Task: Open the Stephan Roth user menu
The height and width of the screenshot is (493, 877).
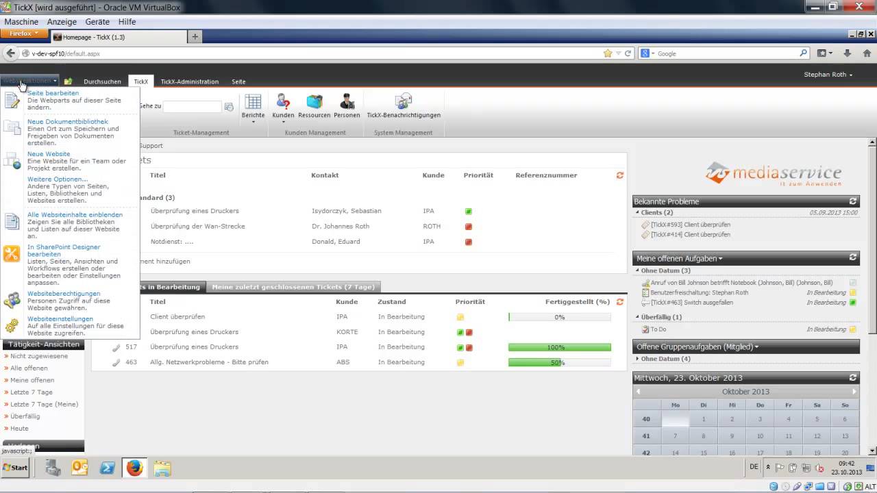Action: [x=828, y=74]
